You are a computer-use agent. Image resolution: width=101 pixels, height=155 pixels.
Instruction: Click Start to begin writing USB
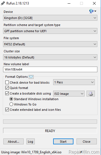pyautogui.click(x=63, y=142)
